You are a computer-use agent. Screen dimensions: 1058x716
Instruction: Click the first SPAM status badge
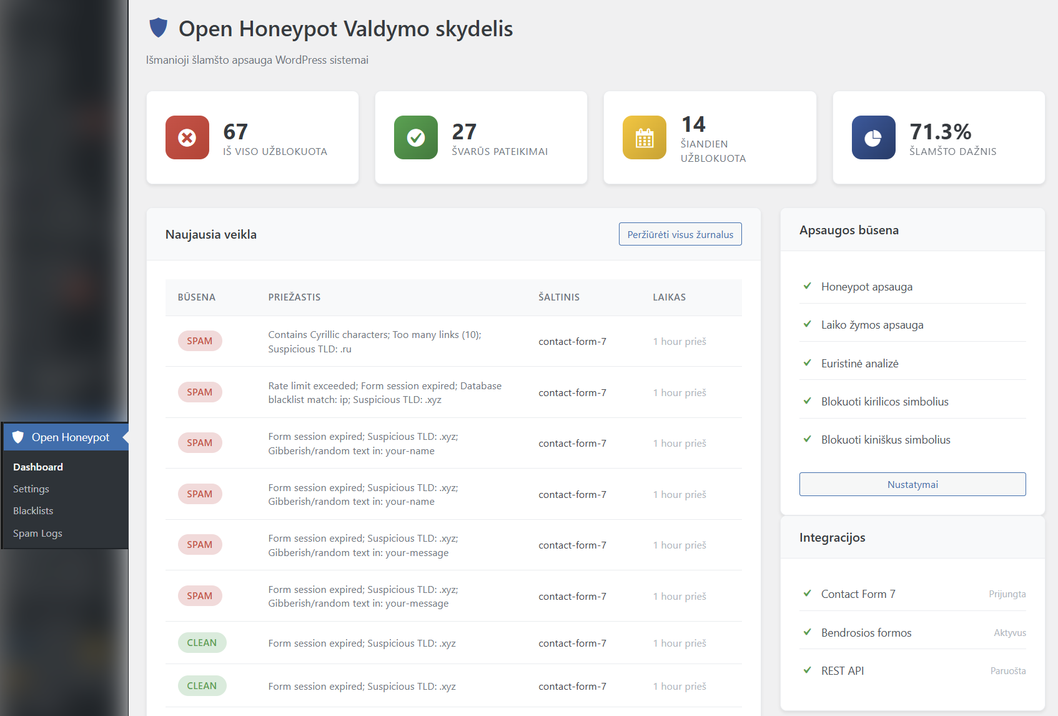200,341
